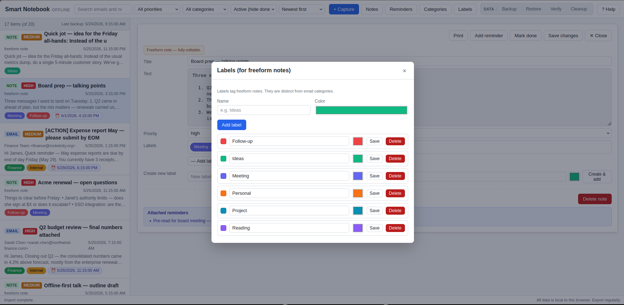Open the Notes section in toolbar
Screen dimensions: 624x305
[372, 9]
